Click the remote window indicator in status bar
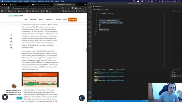The image size is (182, 102). 89,101
